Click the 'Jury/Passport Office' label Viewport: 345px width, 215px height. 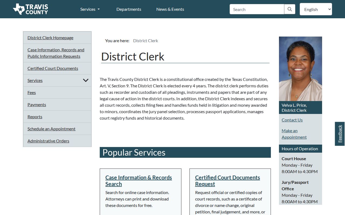pyautogui.click(x=295, y=185)
